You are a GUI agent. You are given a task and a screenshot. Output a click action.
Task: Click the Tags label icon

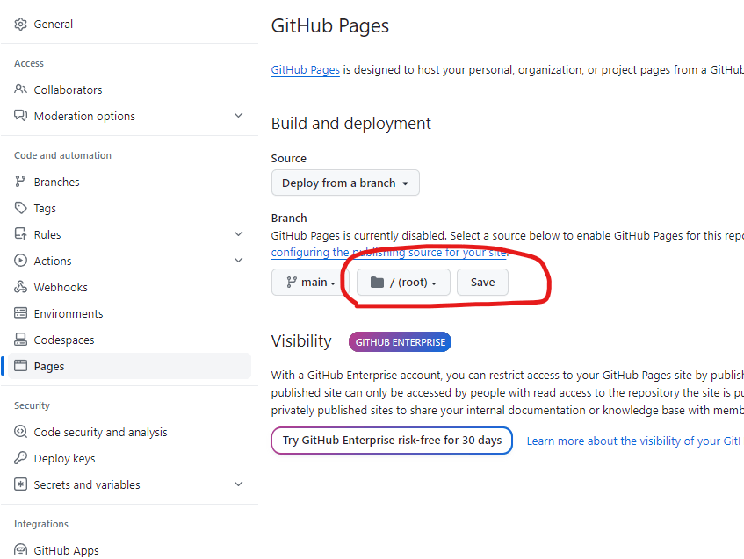pyautogui.click(x=20, y=208)
